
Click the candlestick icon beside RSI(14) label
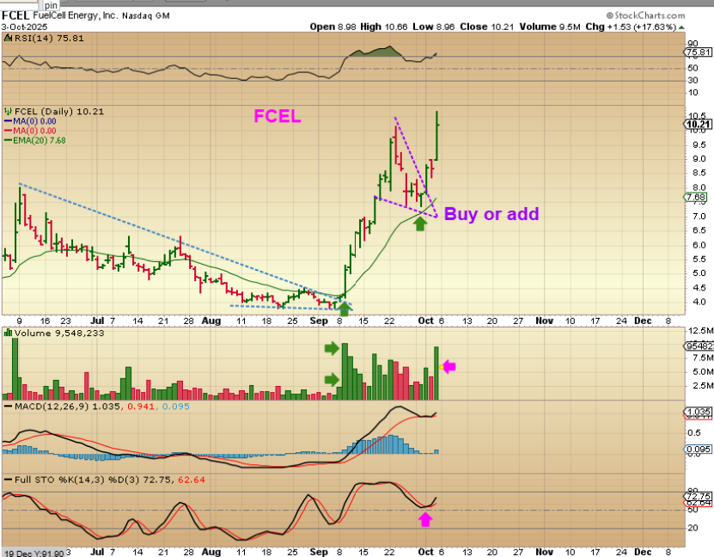click(x=9, y=39)
